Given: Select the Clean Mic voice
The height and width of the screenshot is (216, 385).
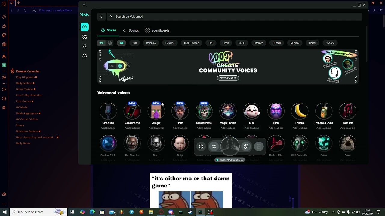Looking at the screenshot, I should click(x=108, y=111).
